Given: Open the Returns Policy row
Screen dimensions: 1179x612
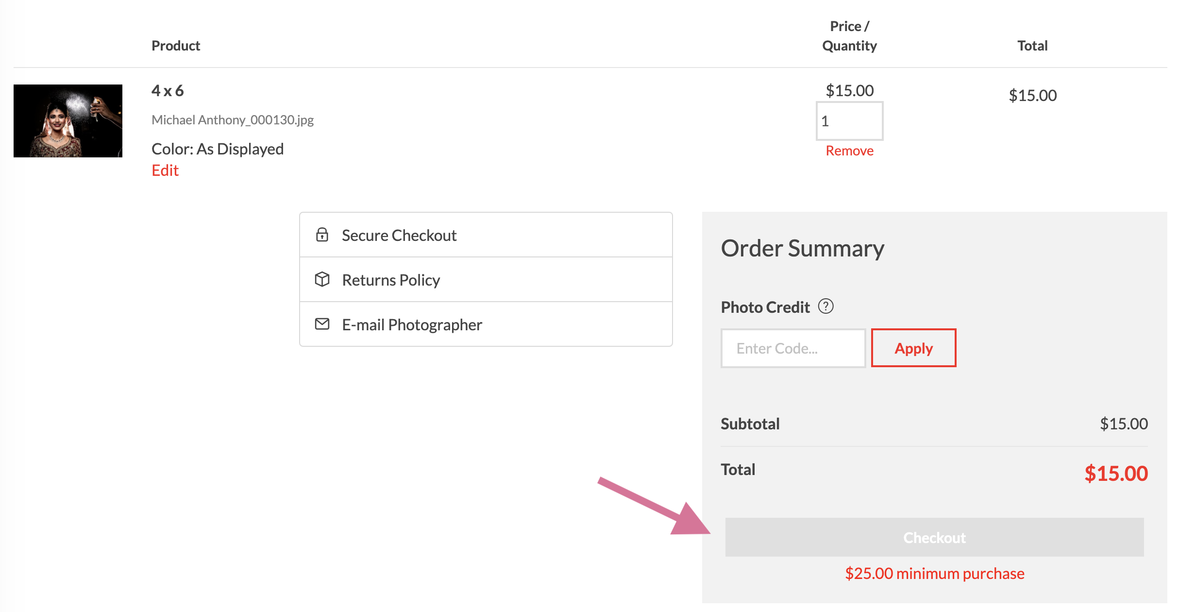Looking at the screenshot, I should click(486, 280).
